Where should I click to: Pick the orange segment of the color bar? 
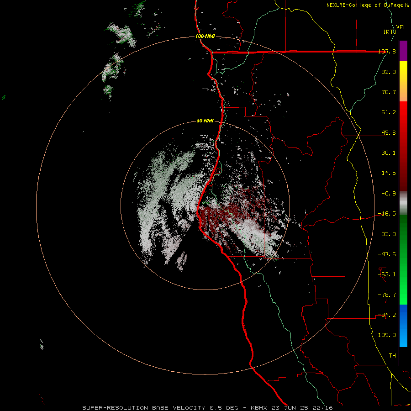(x=403, y=91)
